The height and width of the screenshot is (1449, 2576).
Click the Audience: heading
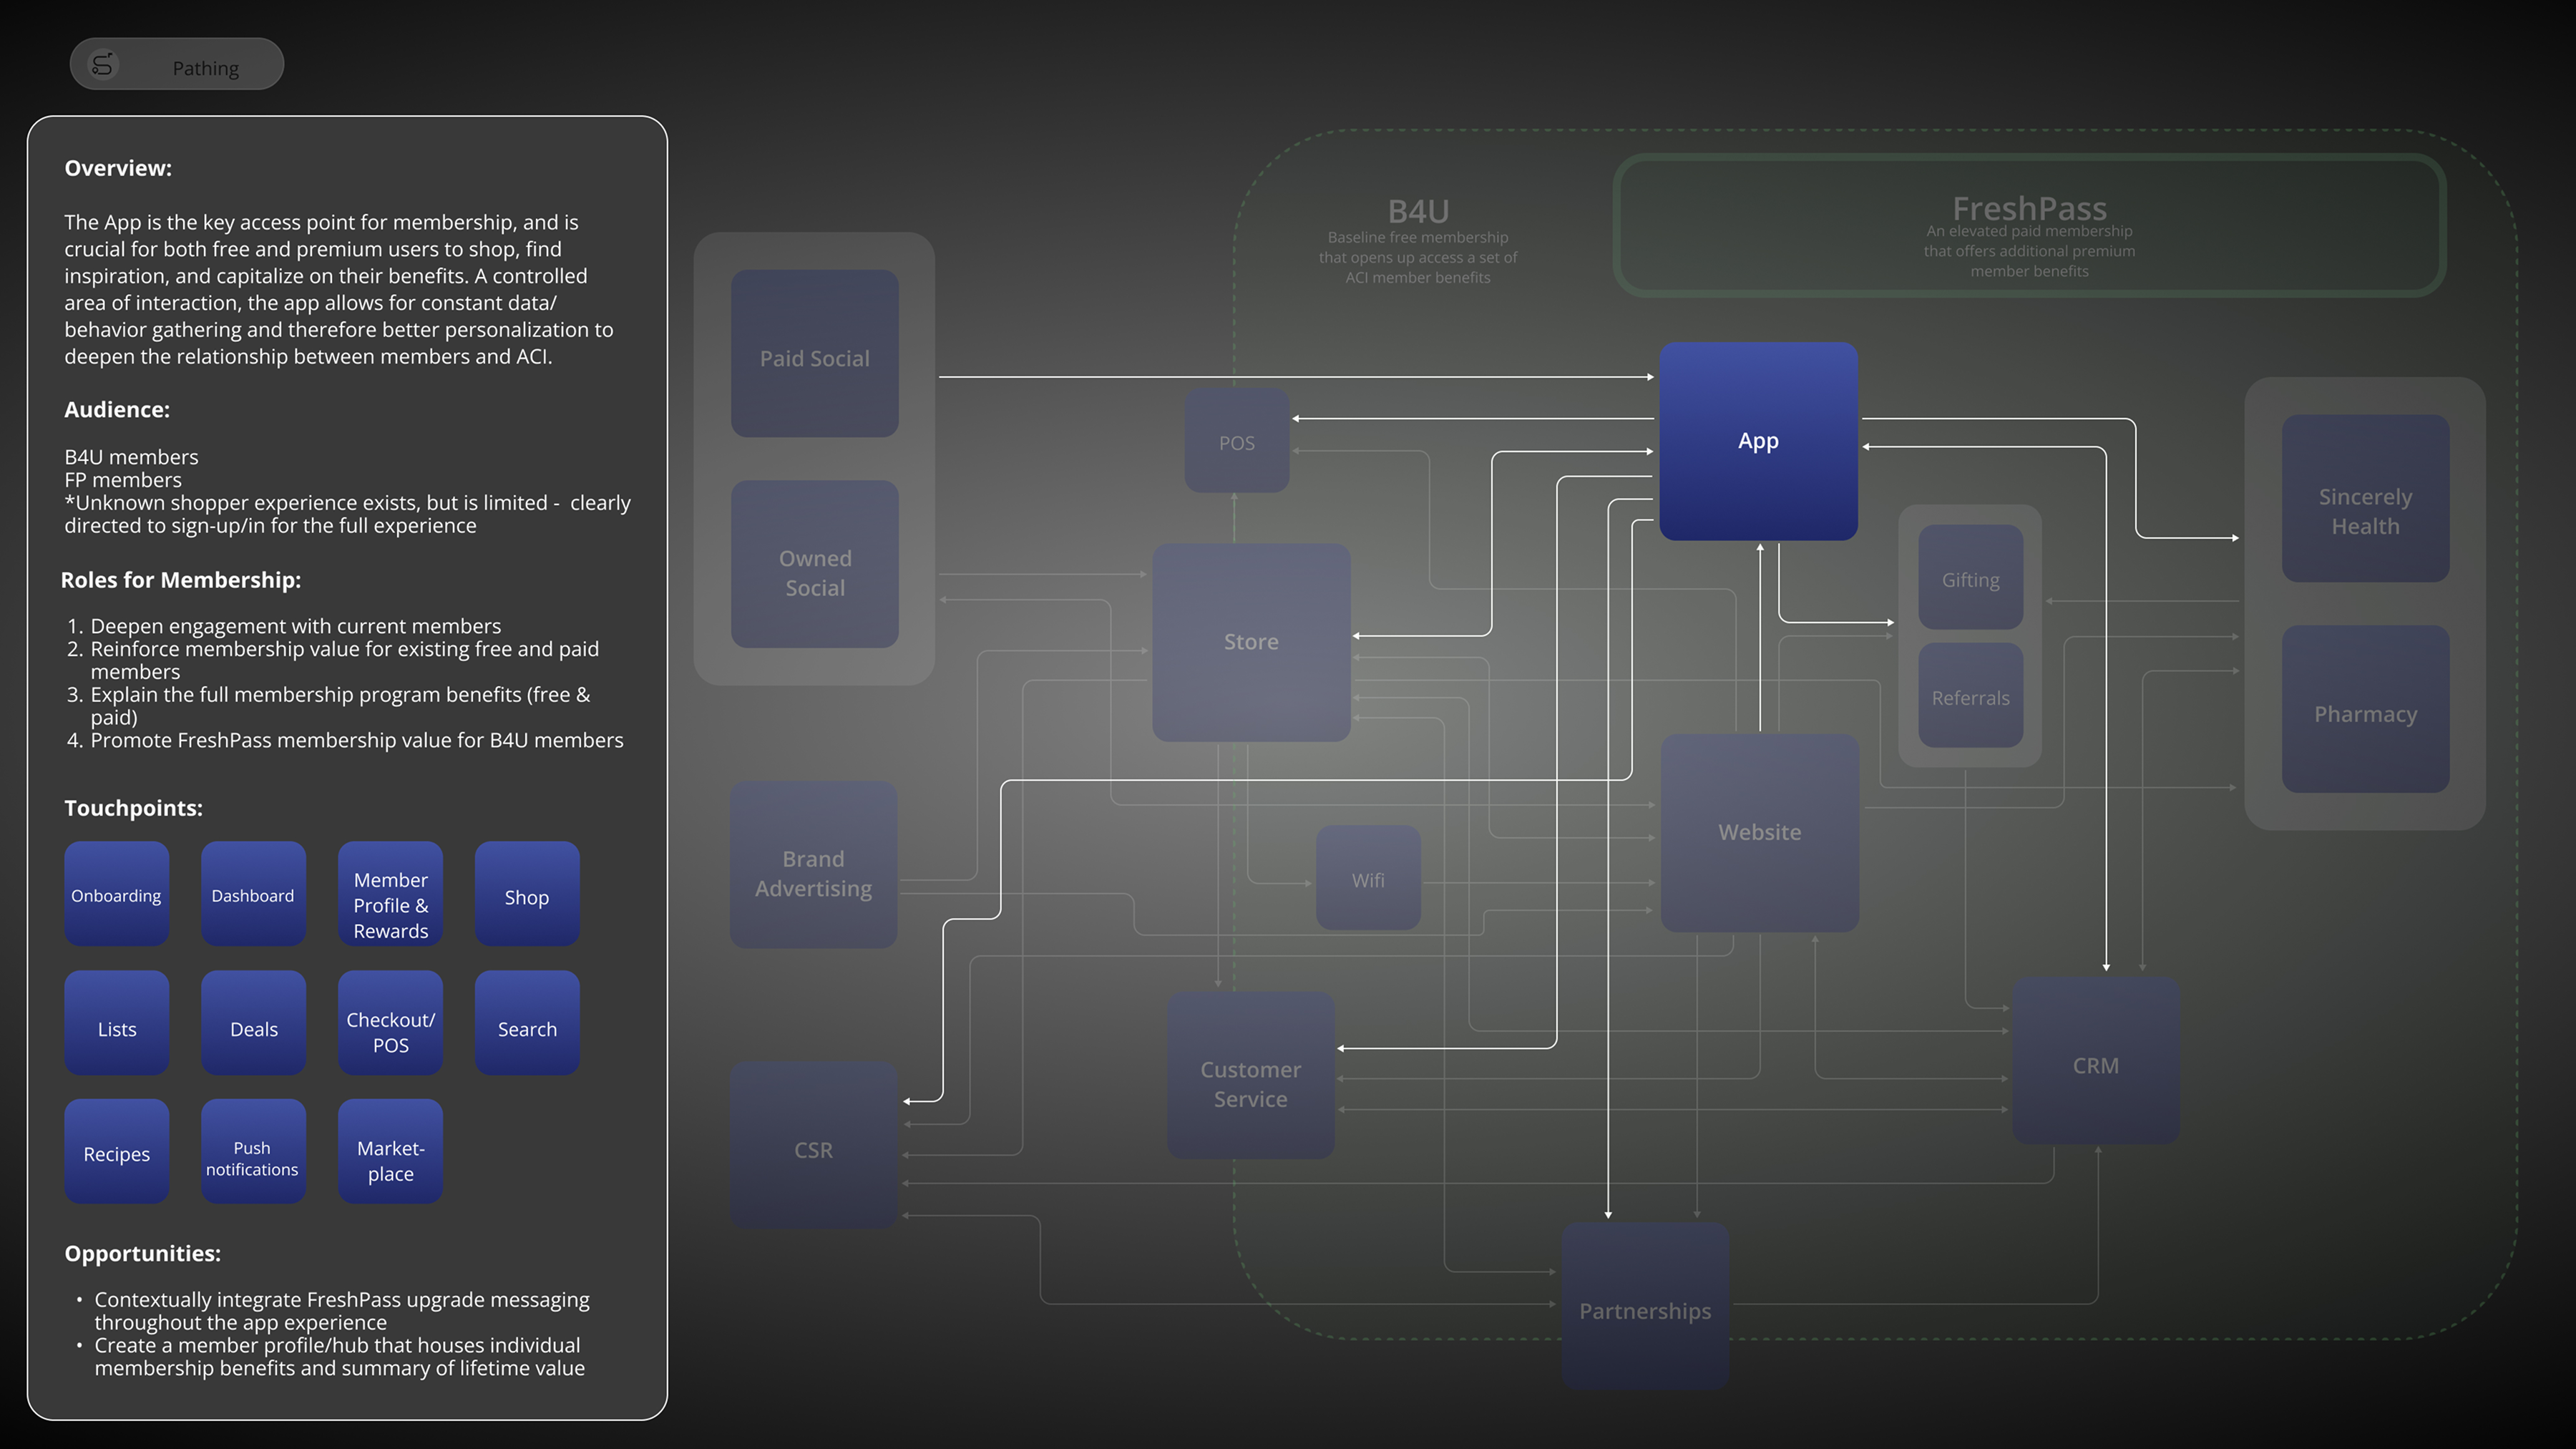117,409
